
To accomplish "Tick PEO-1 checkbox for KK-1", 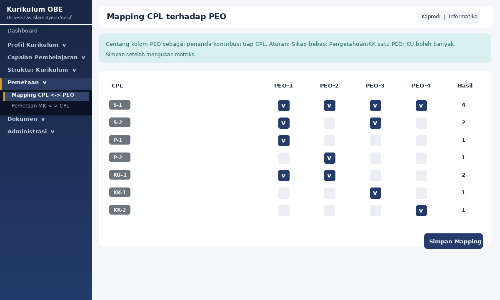I will pos(284,193).
